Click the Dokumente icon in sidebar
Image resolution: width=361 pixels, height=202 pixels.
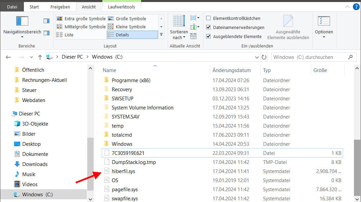17,154
